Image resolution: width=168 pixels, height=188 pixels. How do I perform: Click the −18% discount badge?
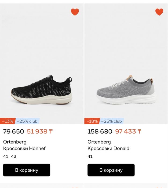click(x=92, y=121)
